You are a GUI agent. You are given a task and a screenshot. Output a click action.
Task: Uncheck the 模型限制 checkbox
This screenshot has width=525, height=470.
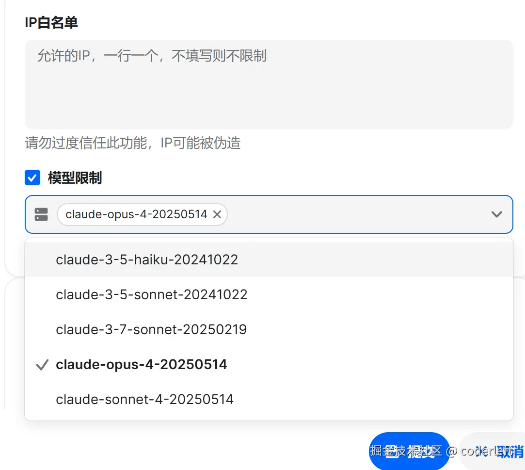point(32,178)
